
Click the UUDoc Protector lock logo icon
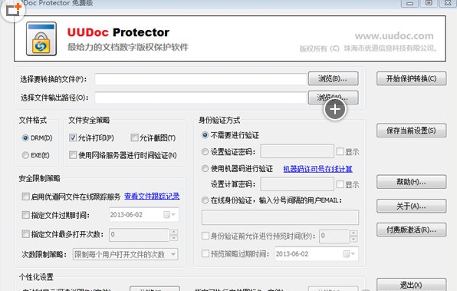click(x=41, y=38)
